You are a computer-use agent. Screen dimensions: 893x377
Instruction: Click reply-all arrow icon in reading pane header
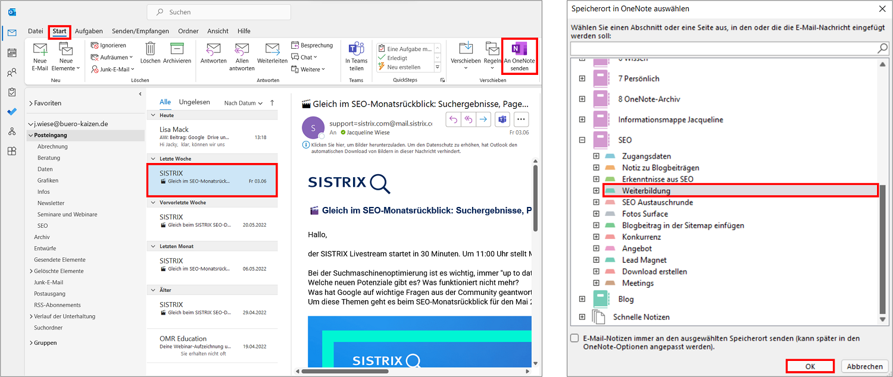[x=469, y=120]
